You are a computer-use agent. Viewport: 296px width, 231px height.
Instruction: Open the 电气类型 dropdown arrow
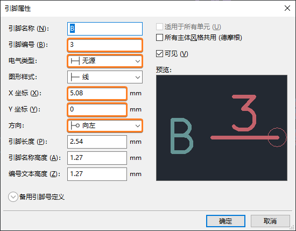click(138, 61)
